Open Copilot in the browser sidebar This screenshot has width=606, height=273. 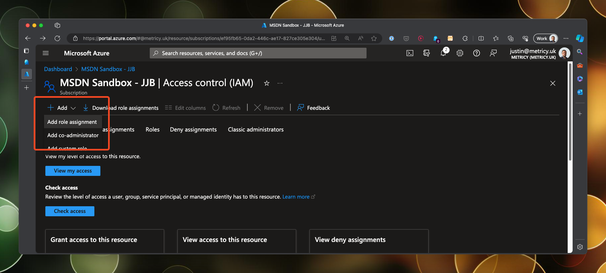click(x=580, y=38)
